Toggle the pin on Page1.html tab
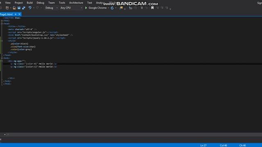This screenshot has width=262, height=147. pyautogui.click(x=16, y=14)
